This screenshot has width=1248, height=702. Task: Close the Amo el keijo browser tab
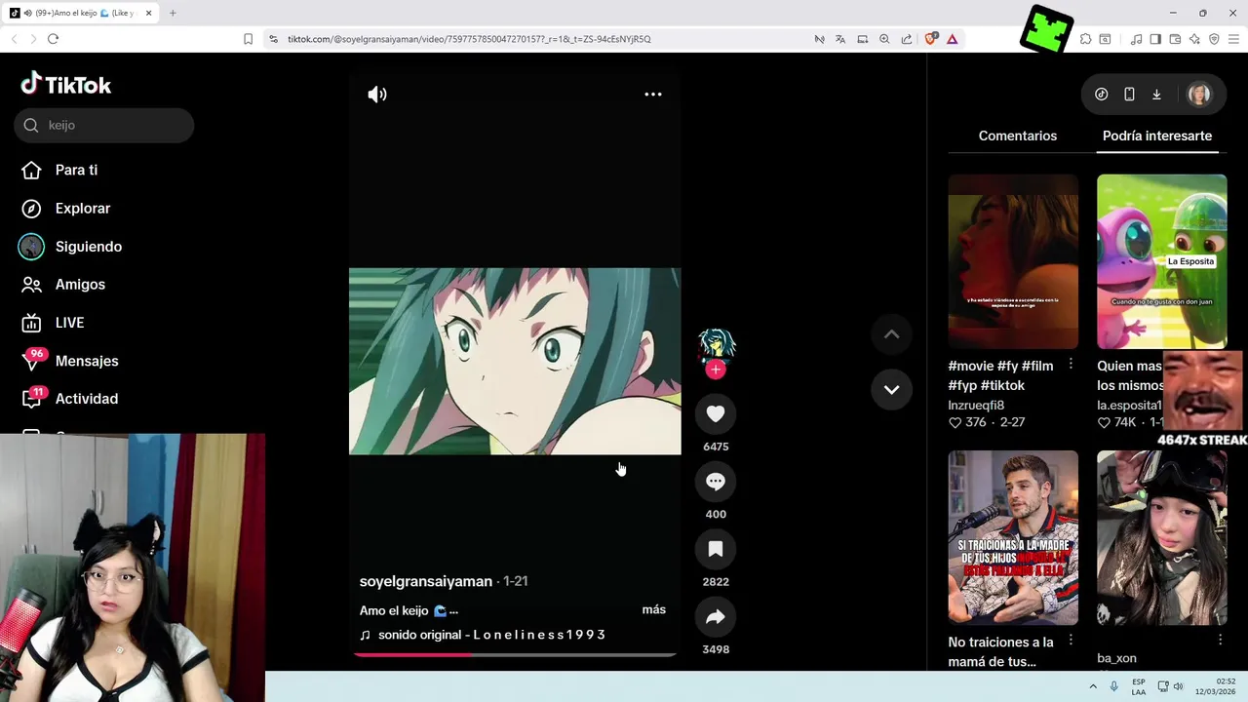(149, 13)
